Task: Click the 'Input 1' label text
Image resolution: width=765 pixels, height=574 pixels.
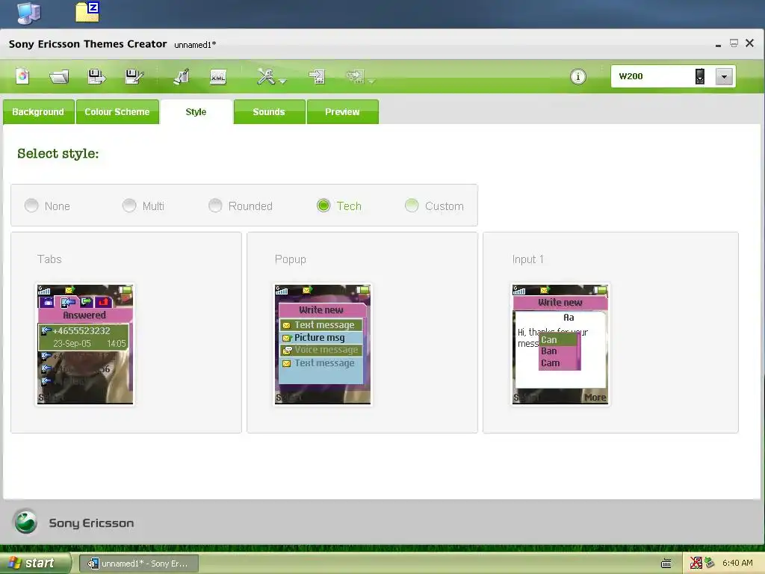Action: (x=527, y=259)
